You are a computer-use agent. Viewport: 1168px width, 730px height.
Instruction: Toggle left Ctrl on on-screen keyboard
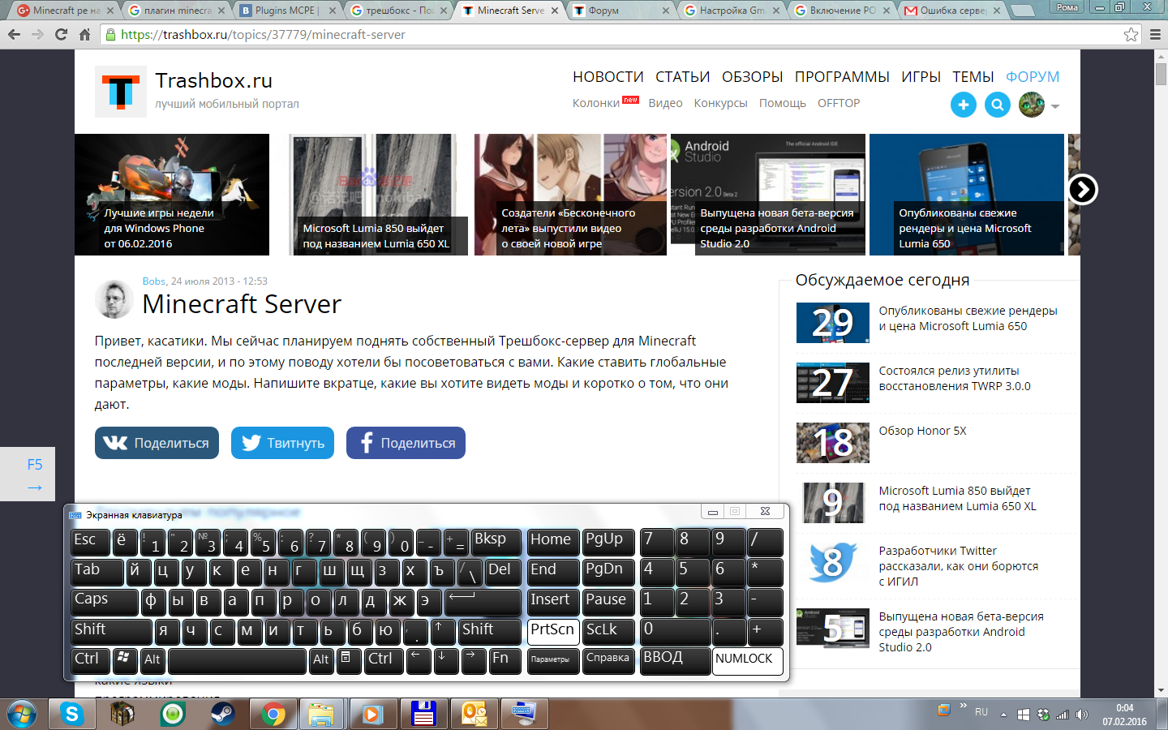pyautogui.click(x=91, y=661)
